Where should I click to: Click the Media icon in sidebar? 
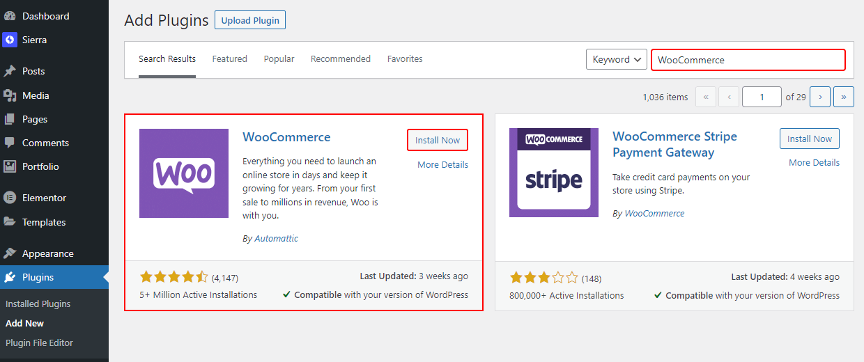(10, 95)
